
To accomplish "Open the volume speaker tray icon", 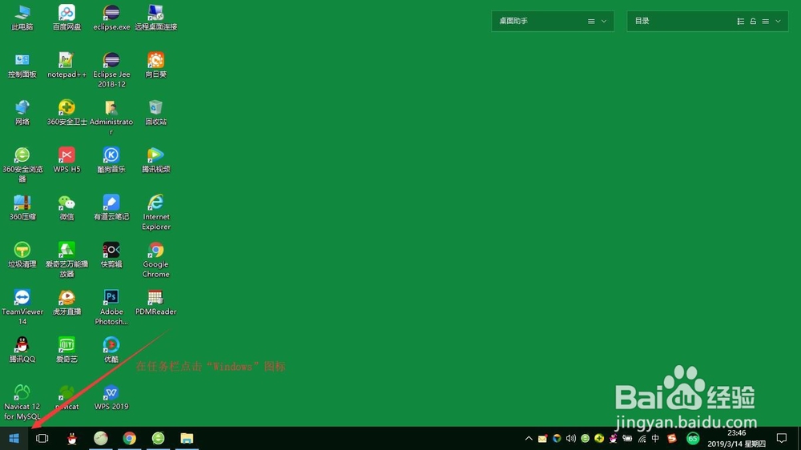I will pos(570,438).
